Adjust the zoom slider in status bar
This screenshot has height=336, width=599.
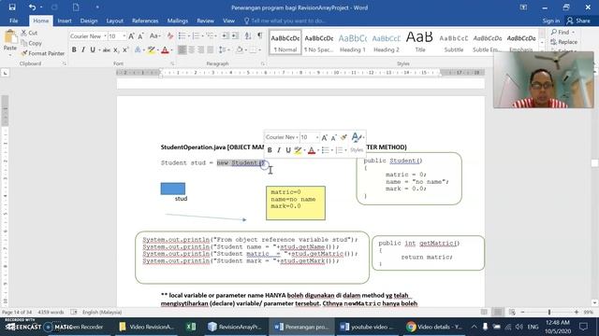[549, 312]
